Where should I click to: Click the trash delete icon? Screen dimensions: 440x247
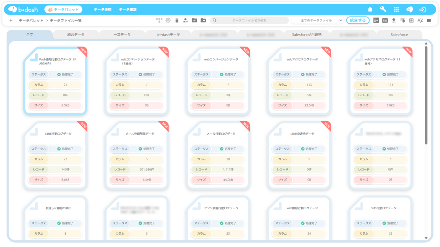[x=177, y=21]
